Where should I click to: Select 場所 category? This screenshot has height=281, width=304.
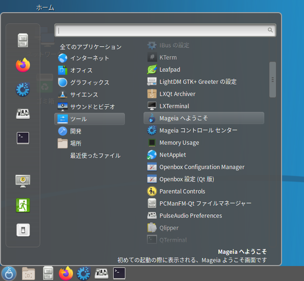pos(90,143)
